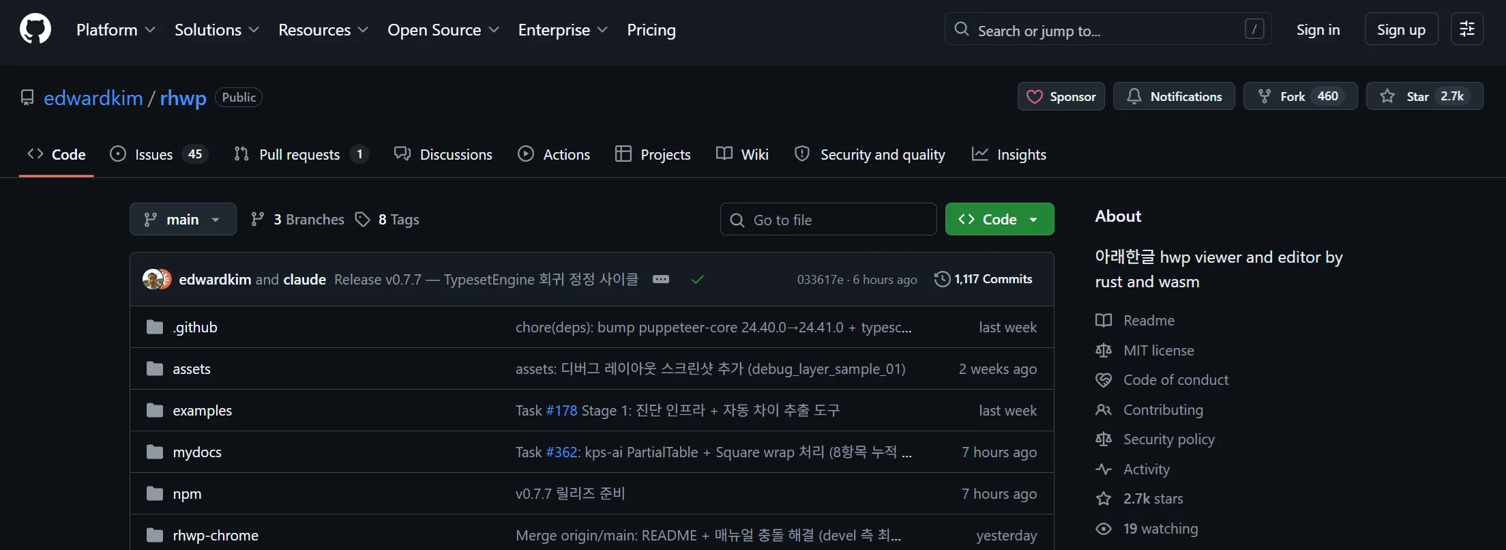This screenshot has width=1506, height=550.
Task: Expand the Solutions menu
Action: click(x=217, y=30)
